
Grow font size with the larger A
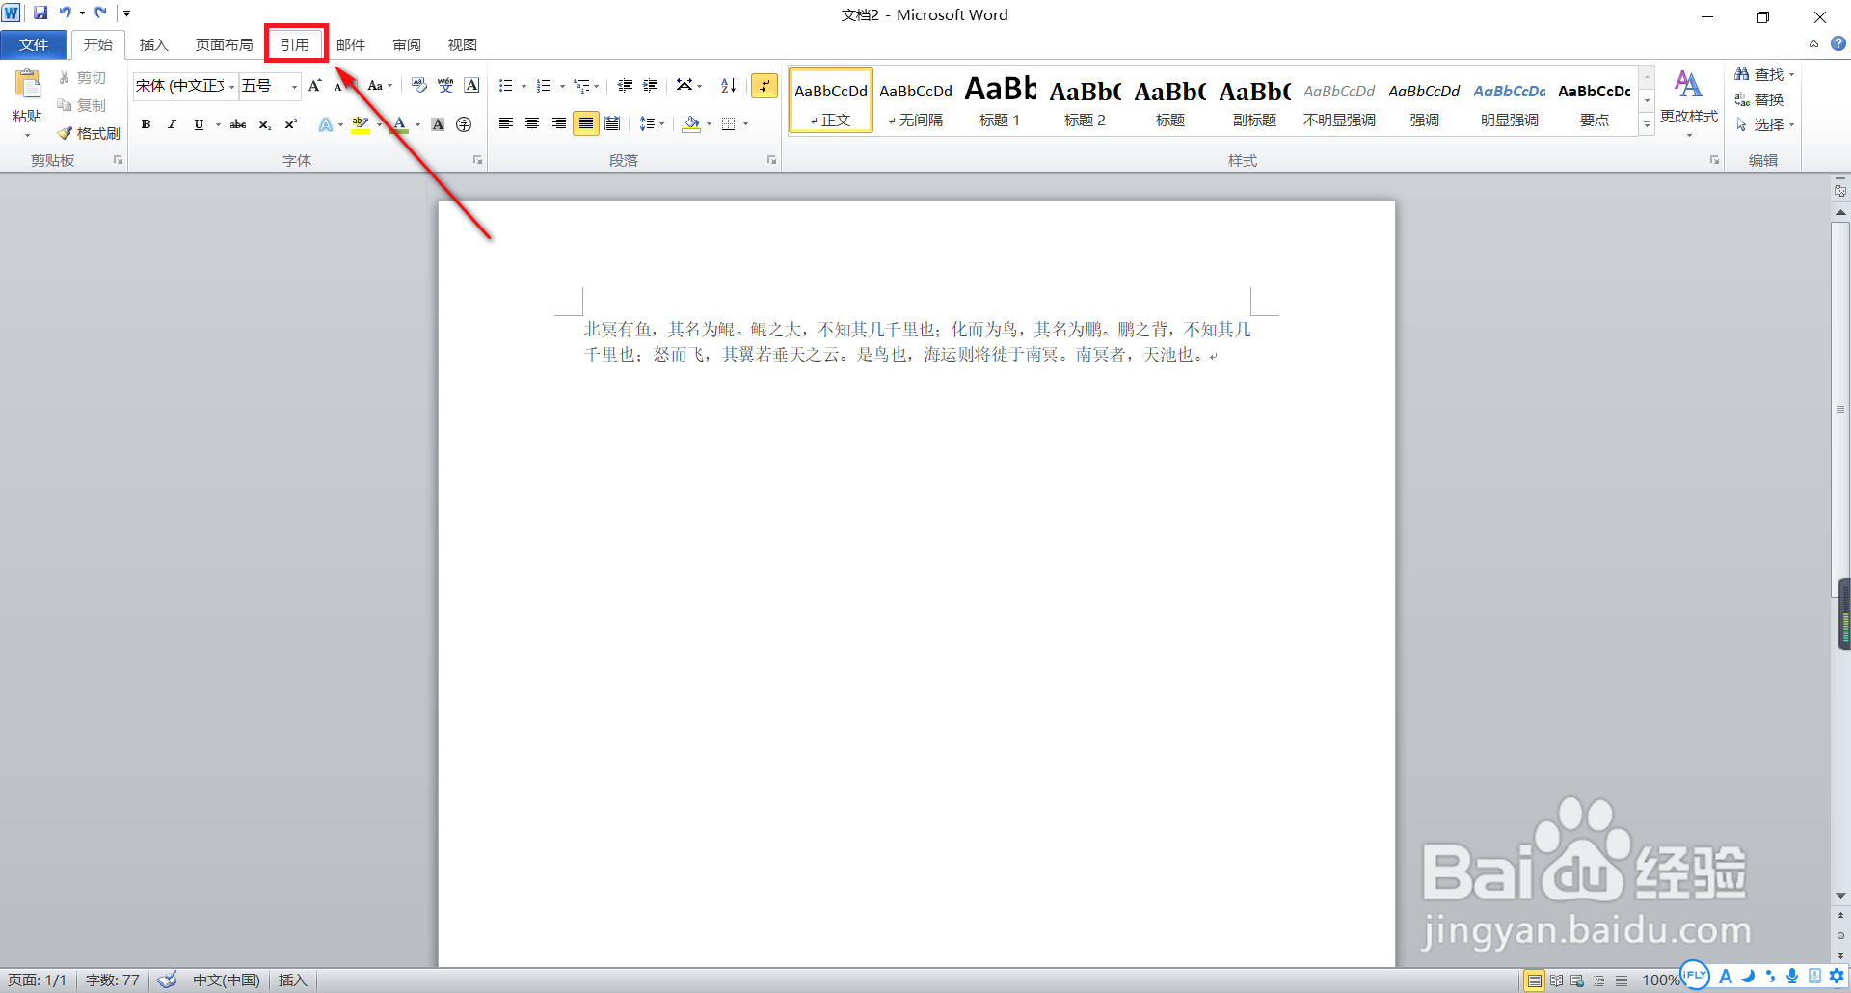click(x=314, y=86)
